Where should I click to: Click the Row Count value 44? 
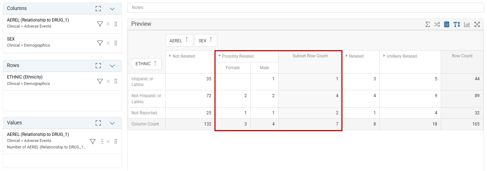click(462, 82)
